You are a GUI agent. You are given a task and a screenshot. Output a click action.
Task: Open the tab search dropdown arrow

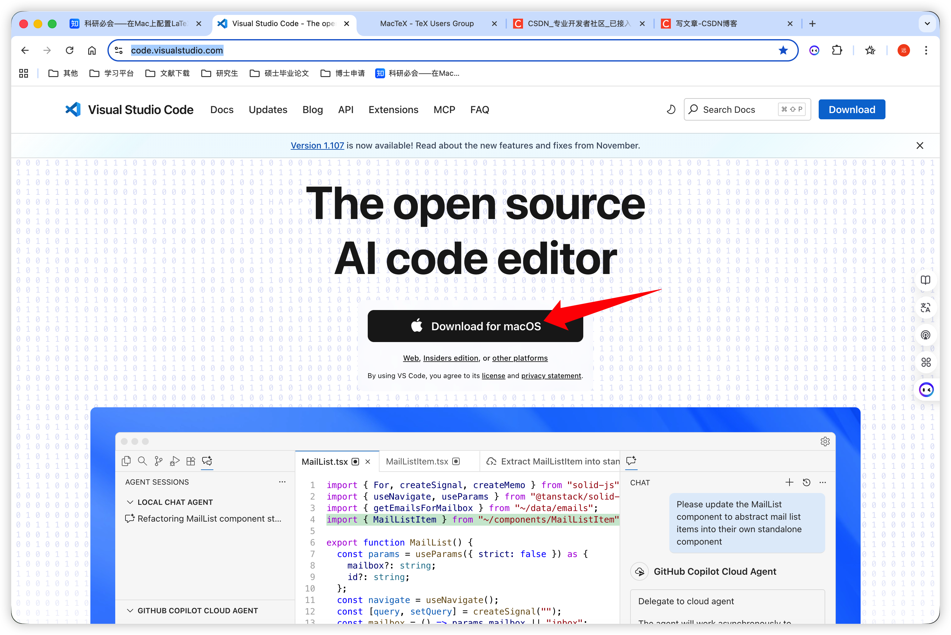[927, 24]
